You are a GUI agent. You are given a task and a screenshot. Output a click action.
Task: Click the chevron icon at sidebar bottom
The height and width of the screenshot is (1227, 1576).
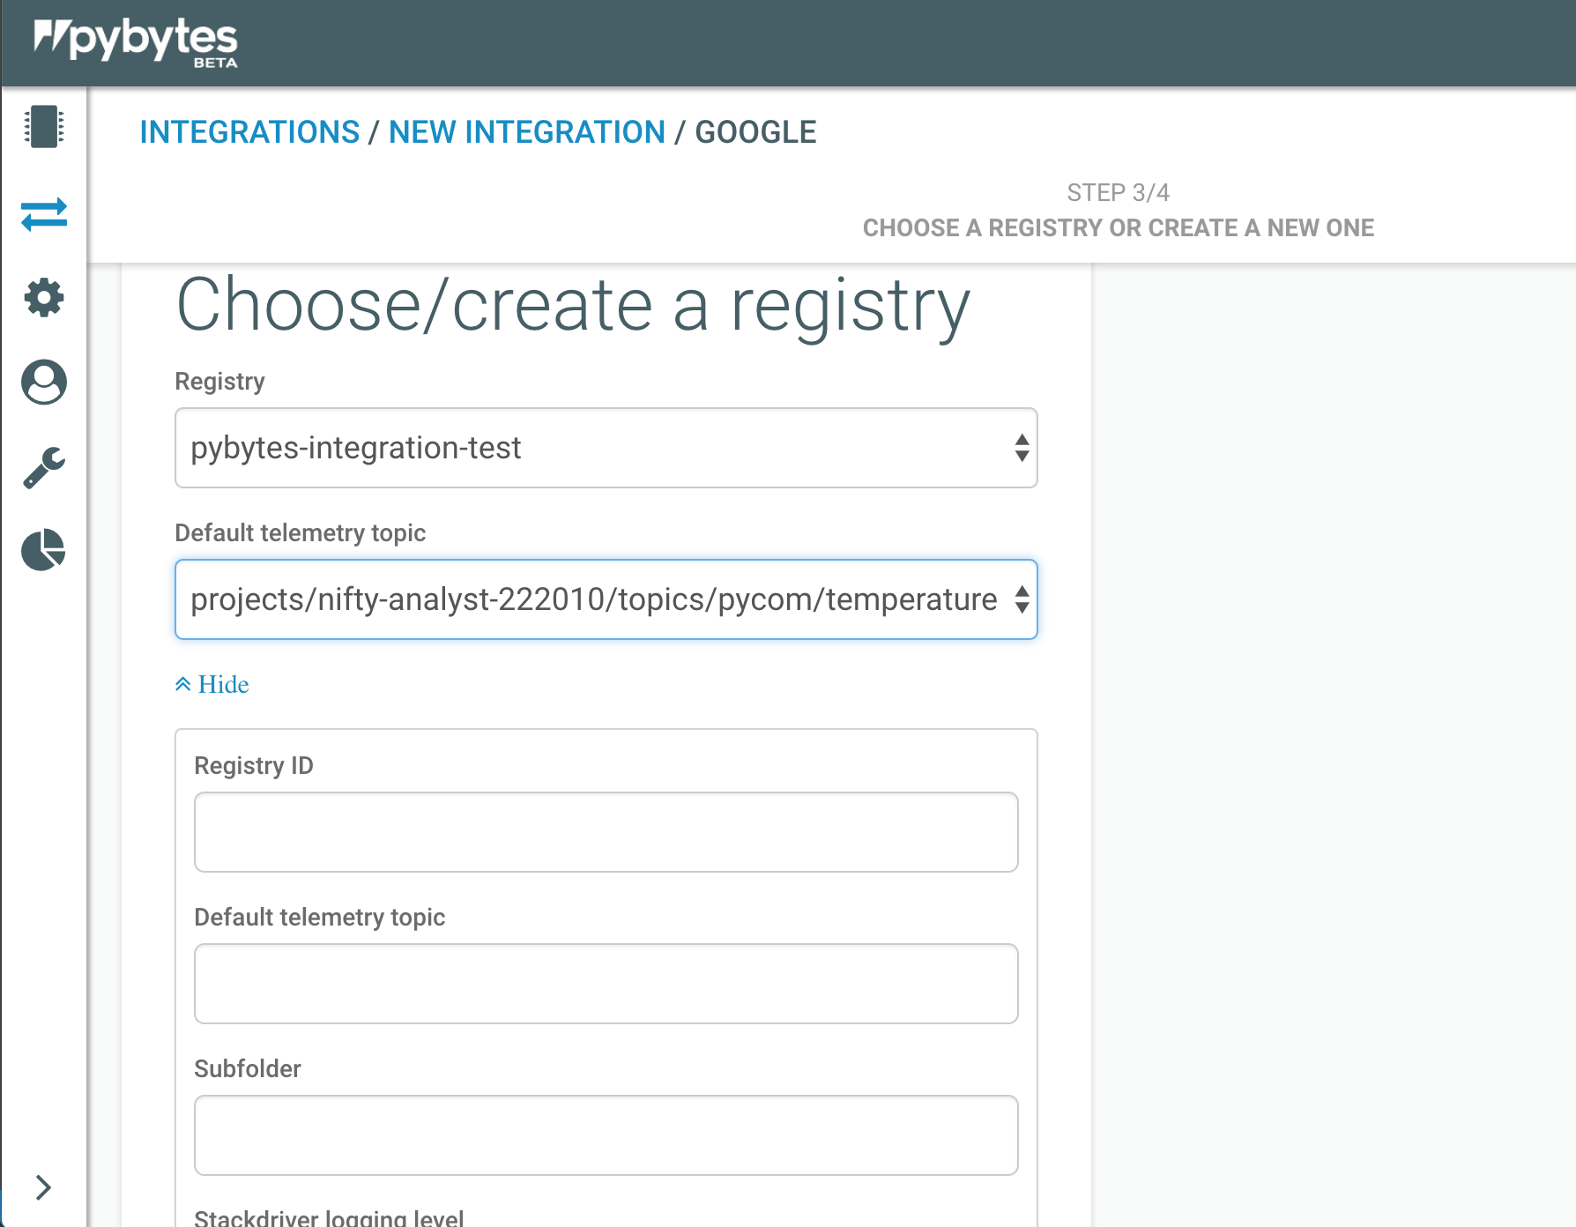[x=42, y=1187]
